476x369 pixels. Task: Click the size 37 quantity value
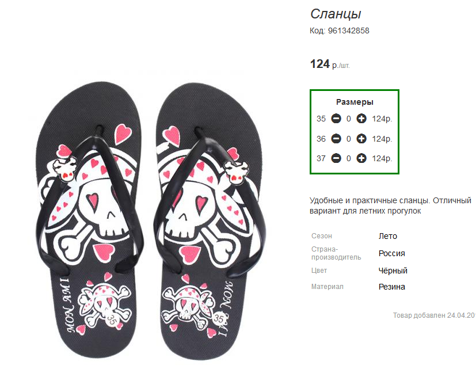[x=348, y=158]
